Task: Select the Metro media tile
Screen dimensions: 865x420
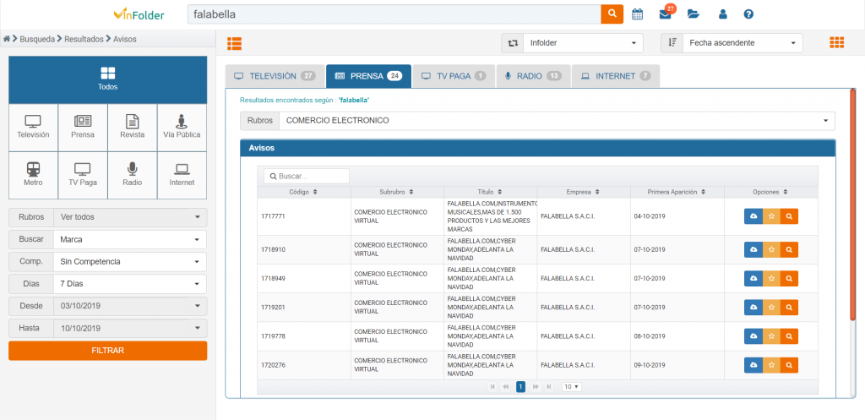Action: click(33, 175)
